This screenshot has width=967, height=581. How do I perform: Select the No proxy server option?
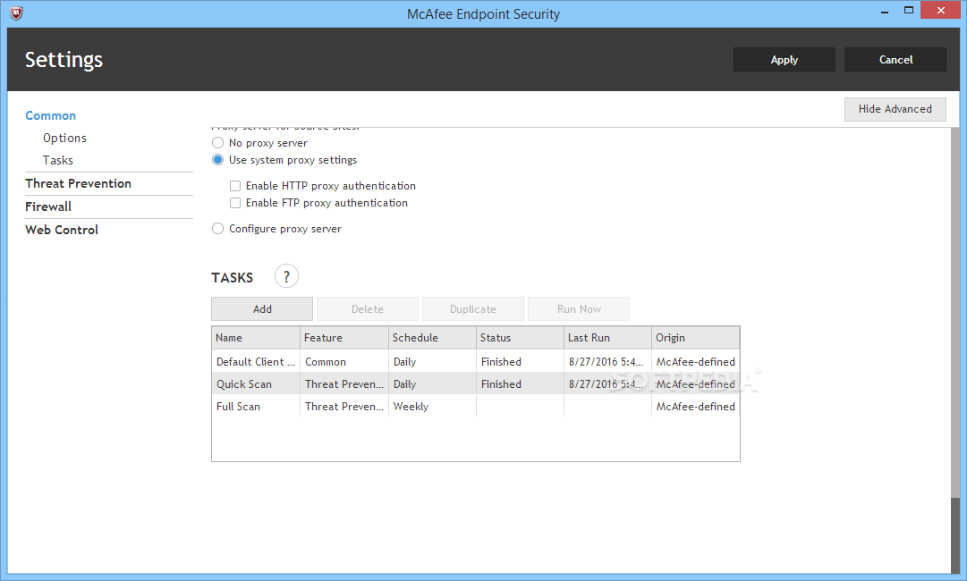point(217,143)
